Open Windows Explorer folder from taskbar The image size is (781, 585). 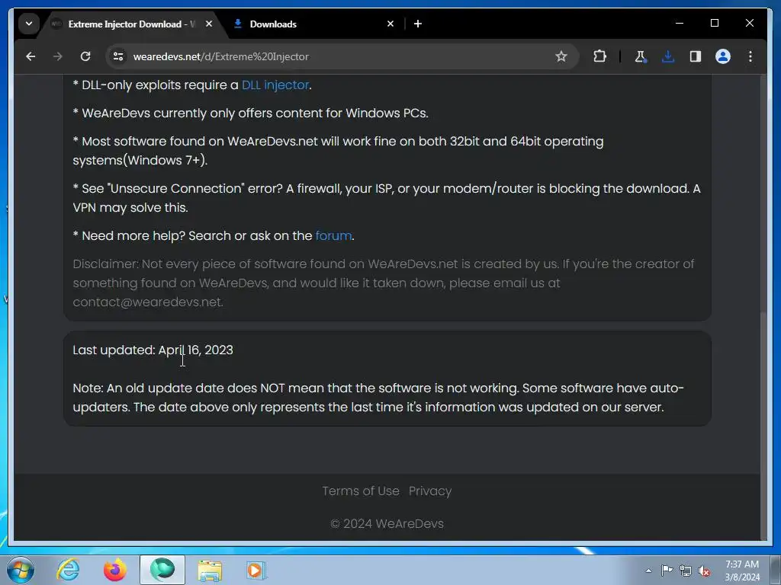click(x=210, y=570)
